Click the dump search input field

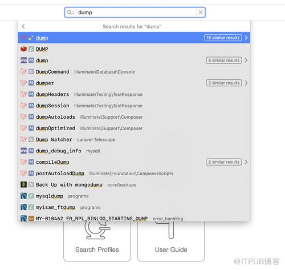[x=135, y=13]
